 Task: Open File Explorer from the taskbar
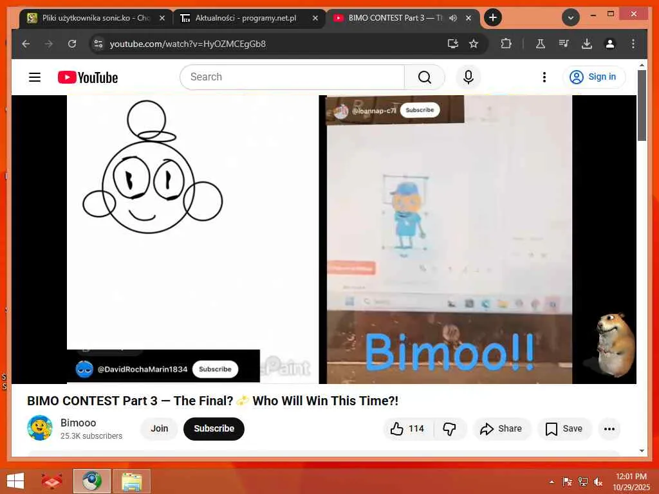tap(131, 481)
